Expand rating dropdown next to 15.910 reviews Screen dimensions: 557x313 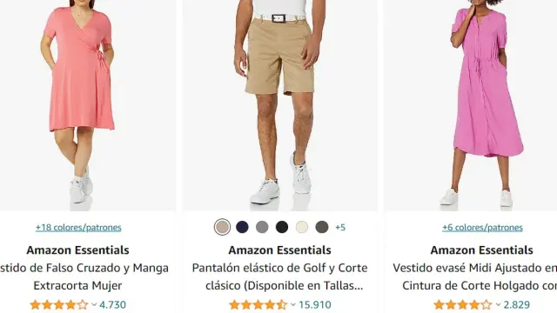(x=293, y=304)
